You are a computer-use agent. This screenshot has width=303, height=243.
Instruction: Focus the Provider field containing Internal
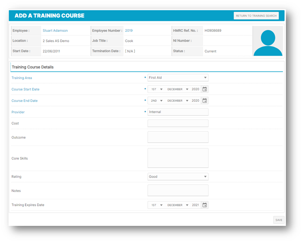tap(178, 112)
